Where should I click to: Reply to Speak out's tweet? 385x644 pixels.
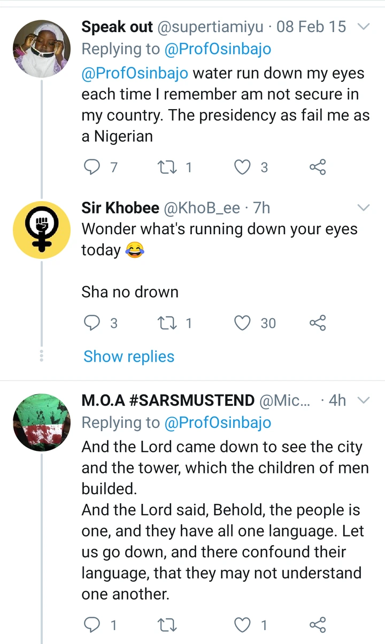(x=93, y=168)
